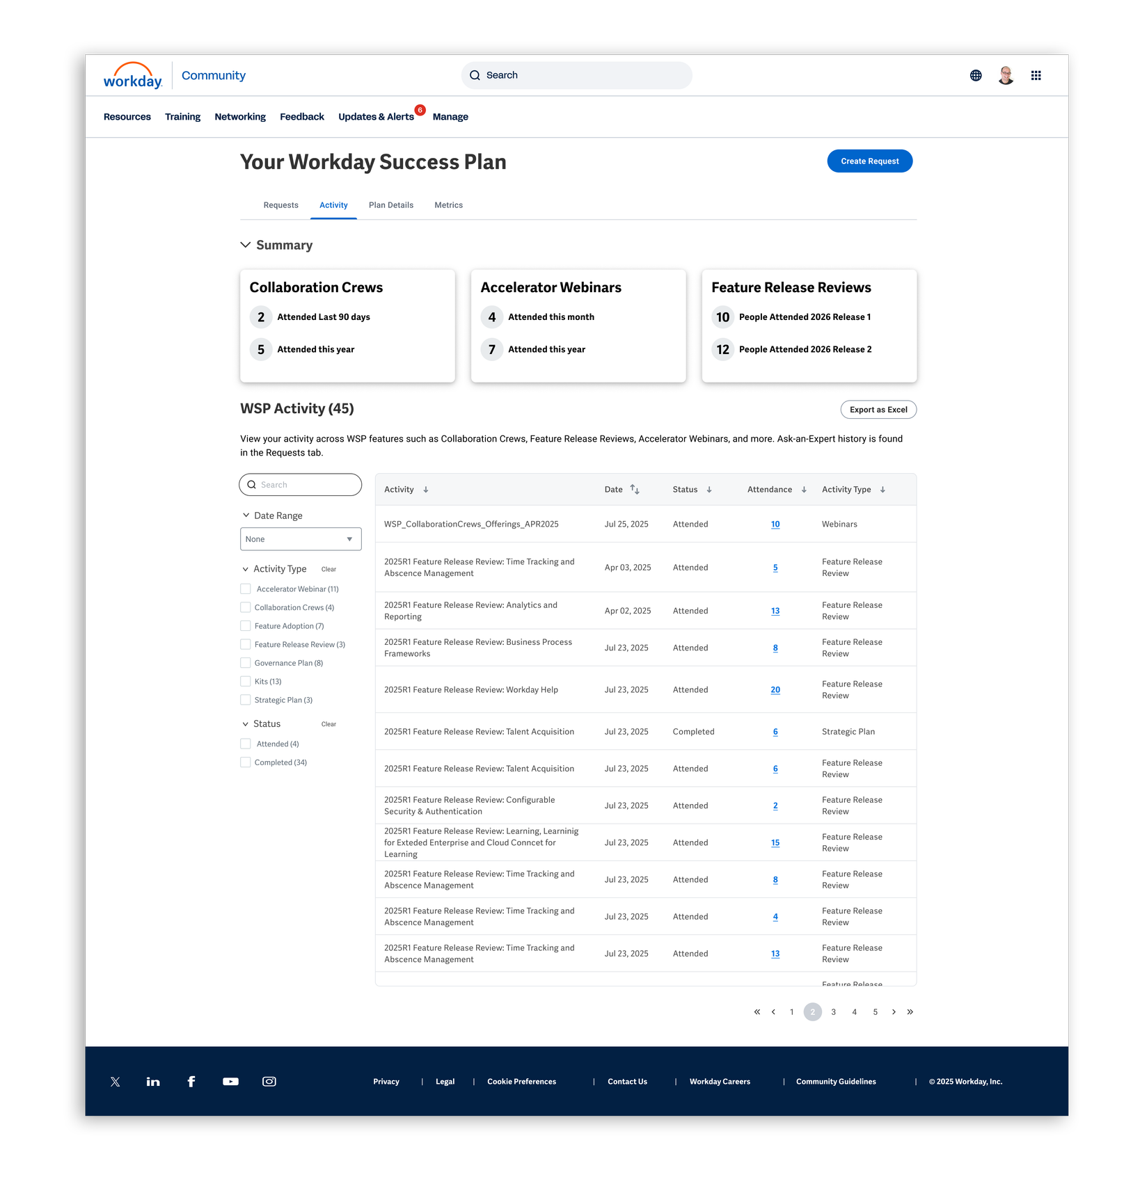Open the Date Range None dropdown
The width and height of the screenshot is (1140, 1177).
pyautogui.click(x=301, y=539)
